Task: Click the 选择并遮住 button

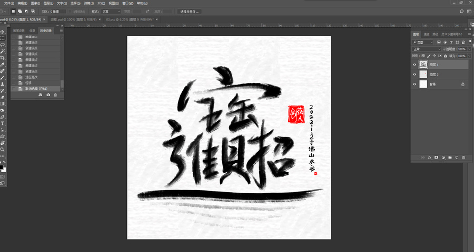Action: [190, 12]
